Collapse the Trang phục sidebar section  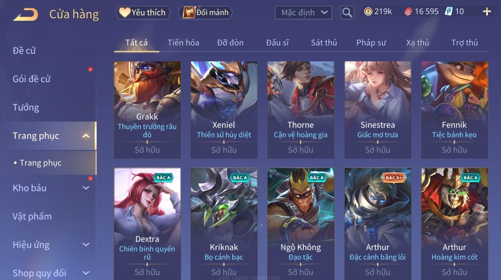pyautogui.click(x=86, y=136)
